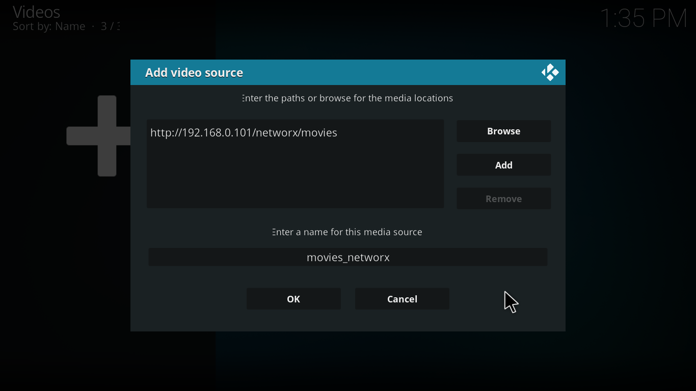
Task: Click the paths or browse instruction text
Action: [347, 98]
